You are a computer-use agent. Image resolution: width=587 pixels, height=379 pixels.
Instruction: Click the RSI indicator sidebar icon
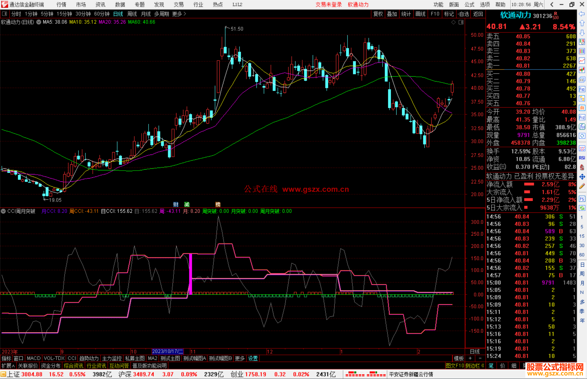tap(582, 158)
